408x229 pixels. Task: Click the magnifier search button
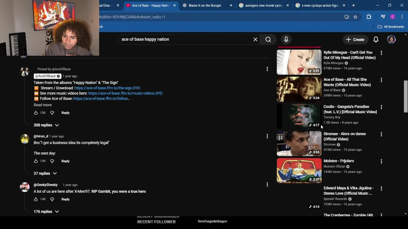coord(268,39)
